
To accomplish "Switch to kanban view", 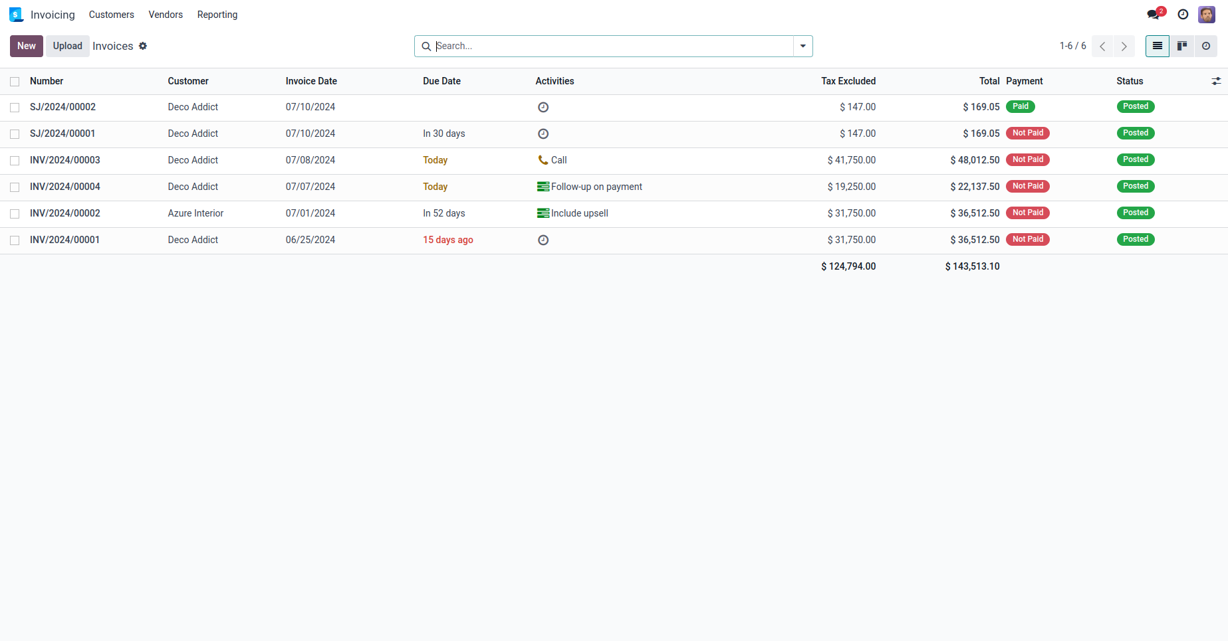I will point(1182,46).
